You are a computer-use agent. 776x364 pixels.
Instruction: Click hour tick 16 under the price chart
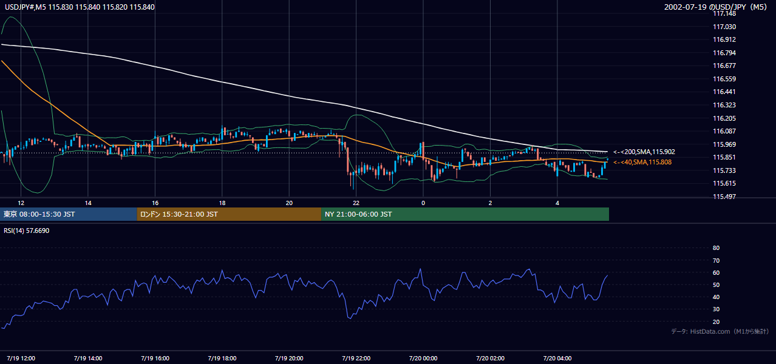point(155,203)
